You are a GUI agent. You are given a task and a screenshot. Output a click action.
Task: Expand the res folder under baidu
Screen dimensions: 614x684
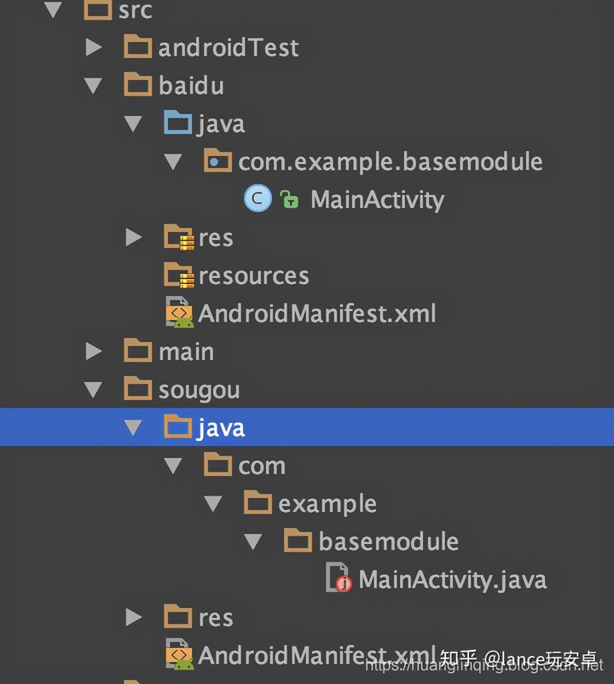tap(134, 237)
